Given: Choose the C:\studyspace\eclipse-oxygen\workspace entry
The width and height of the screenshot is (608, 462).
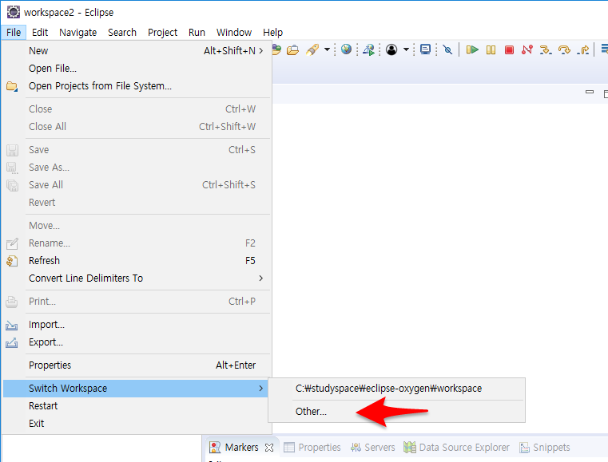Looking at the screenshot, I should (396, 389).
